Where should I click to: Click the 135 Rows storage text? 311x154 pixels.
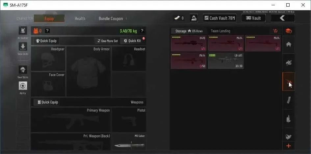(197, 31)
